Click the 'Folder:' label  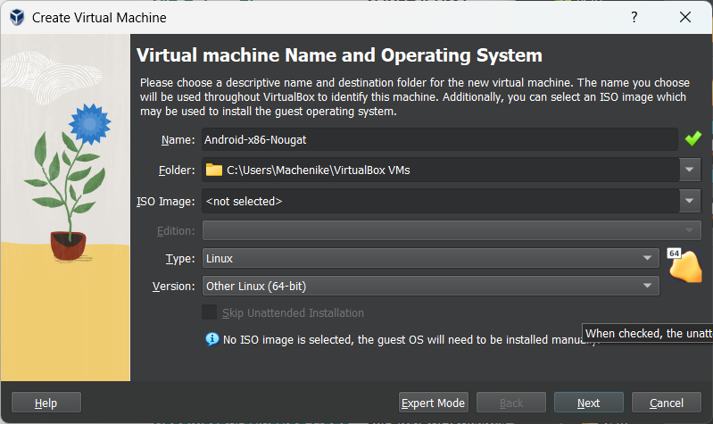[x=177, y=170]
